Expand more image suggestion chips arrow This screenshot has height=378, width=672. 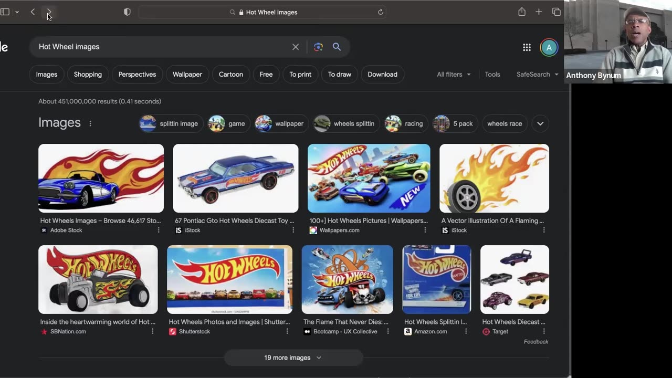click(540, 123)
